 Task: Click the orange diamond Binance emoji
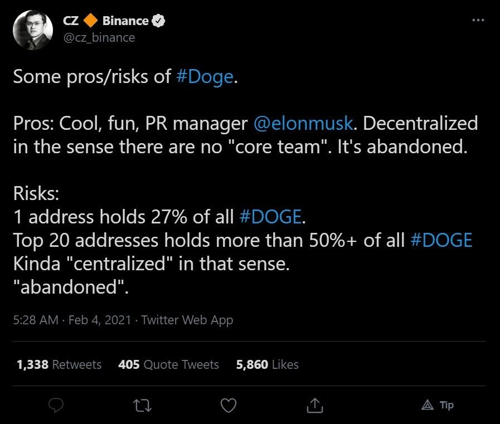coord(90,21)
